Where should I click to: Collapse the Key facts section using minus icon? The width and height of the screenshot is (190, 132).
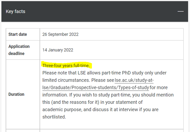180,11
